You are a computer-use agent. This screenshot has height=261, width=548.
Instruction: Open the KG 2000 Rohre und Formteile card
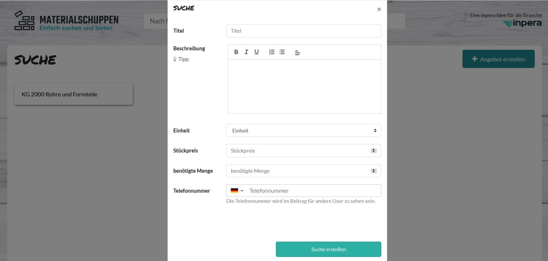[x=74, y=94]
